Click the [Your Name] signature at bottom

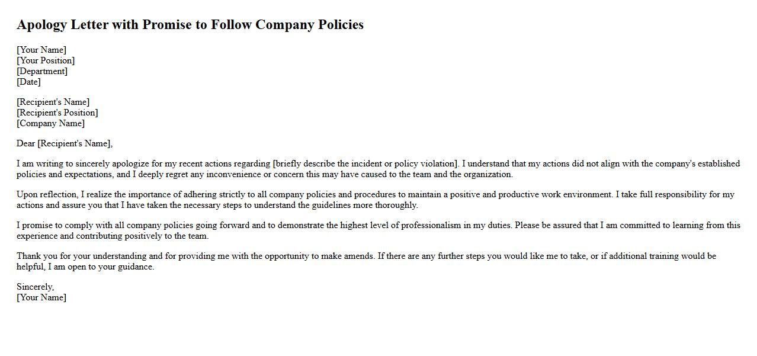(41, 297)
